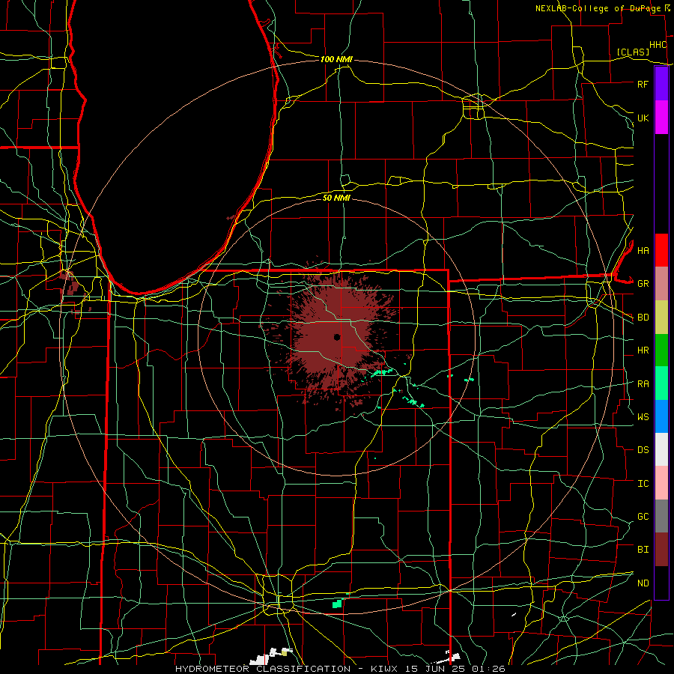Image resolution: width=674 pixels, height=674 pixels.
Task: Click the HHC product label
Action: [x=658, y=45]
